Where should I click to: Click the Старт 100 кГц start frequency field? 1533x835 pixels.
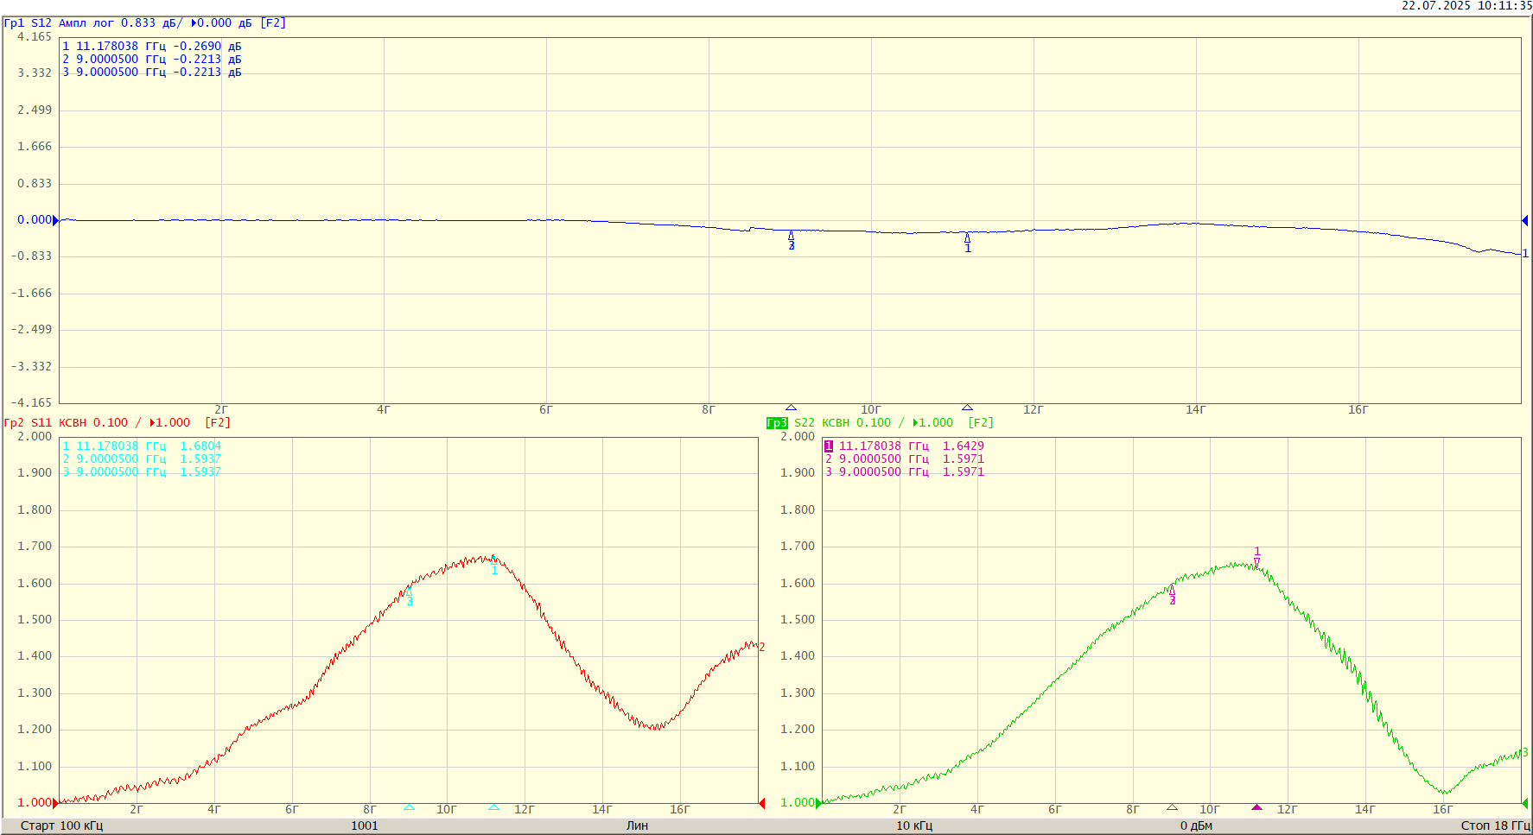pyautogui.click(x=61, y=826)
